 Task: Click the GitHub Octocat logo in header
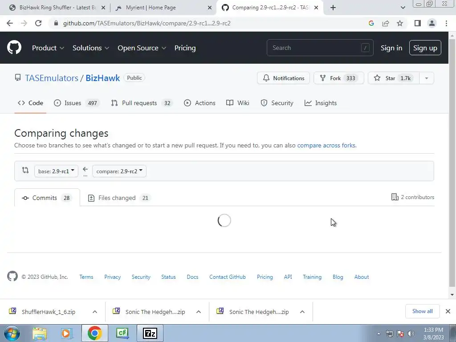(14, 48)
